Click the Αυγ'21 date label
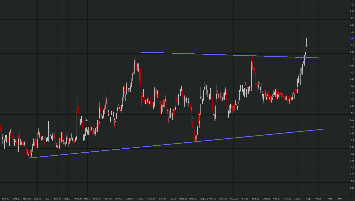 tap(119, 199)
